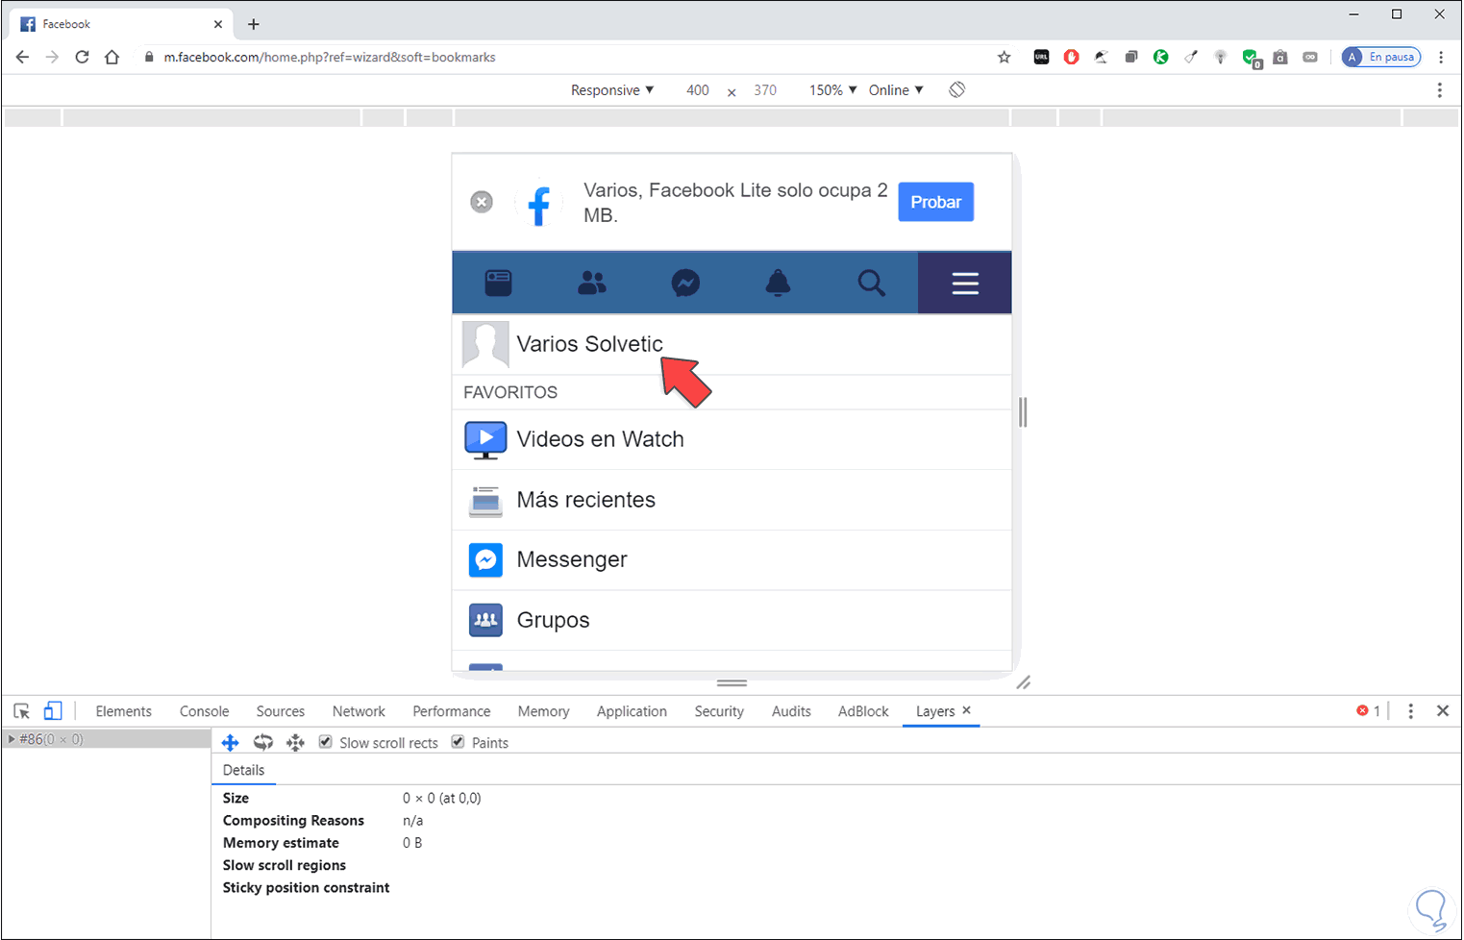Click the reset transform icon in Layers

point(295,743)
